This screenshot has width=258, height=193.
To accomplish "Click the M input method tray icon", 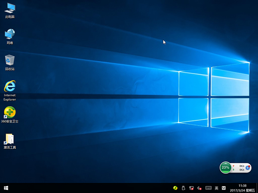I will (224, 188).
